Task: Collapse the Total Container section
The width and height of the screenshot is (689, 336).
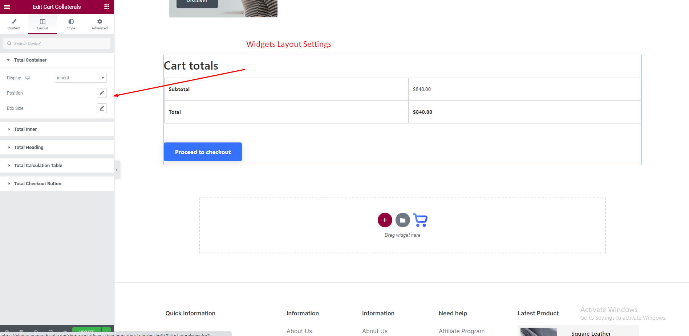Action: pyautogui.click(x=30, y=60)
